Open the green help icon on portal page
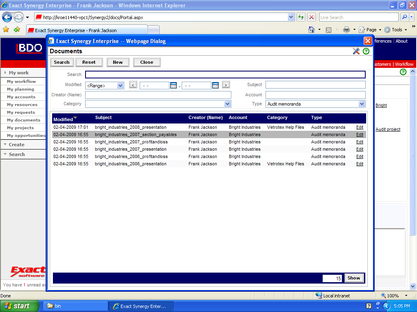The image size is (417, 312). point(403,72)
